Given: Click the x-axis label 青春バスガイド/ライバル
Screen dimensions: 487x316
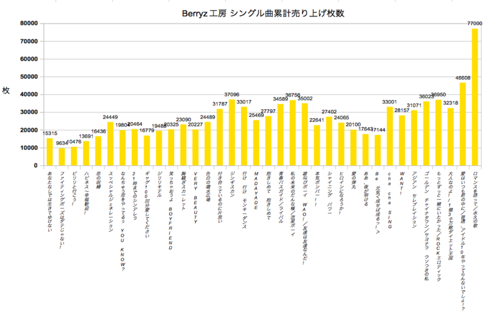Looking at the screenshot, I should click(281, 197).
